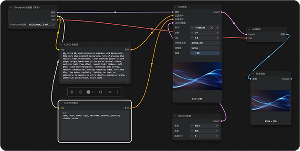Click Checkpoint loader CLIP output socket

(57, 16)
